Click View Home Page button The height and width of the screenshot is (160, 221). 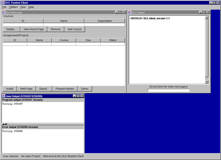pyautogui.click(x=34, y=29)
